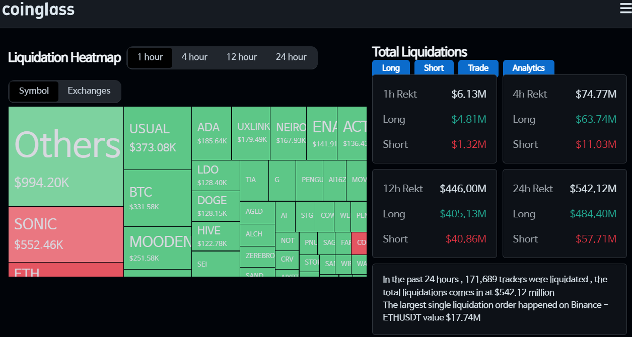Click the blue Long button

(x=391, y=67)
